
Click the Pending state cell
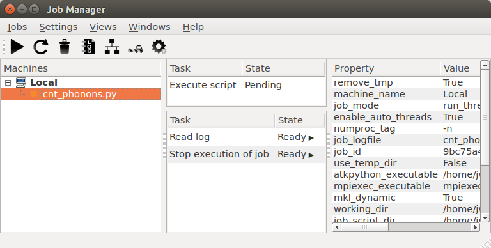click(x=263, y=85)
